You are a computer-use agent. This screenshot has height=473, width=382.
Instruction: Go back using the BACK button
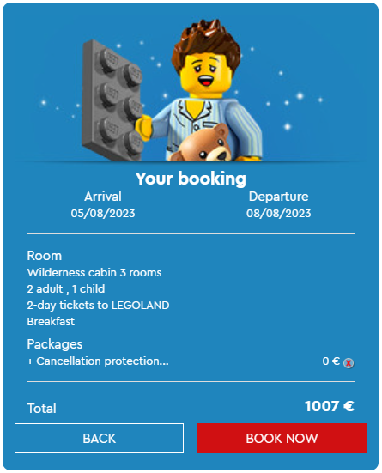(x=99, y=438)
